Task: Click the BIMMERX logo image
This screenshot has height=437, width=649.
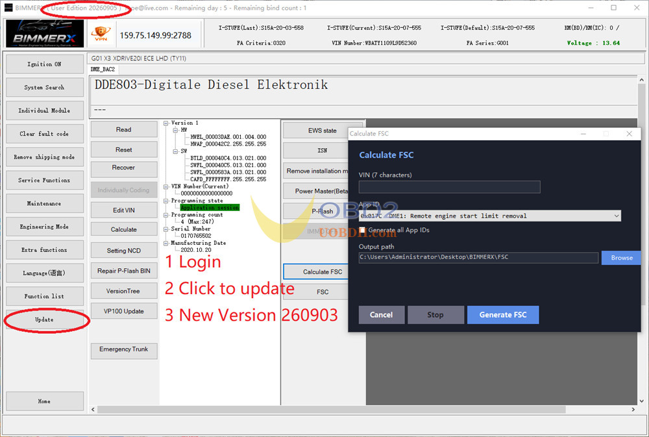Action: click(x=45, y=34)
